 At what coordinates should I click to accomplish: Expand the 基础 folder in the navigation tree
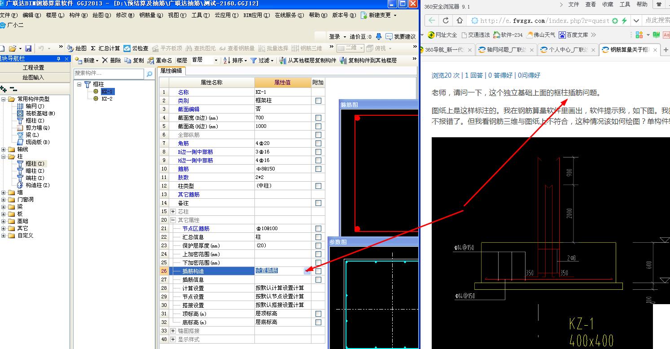coord(4,221)
